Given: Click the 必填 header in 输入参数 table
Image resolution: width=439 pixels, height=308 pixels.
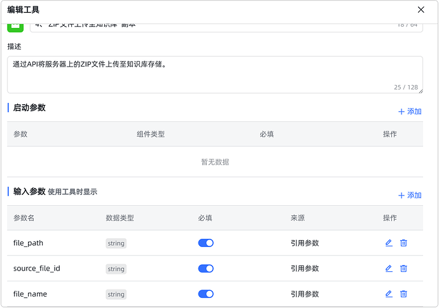Looking at the screenshot, I should coord(205,218).
